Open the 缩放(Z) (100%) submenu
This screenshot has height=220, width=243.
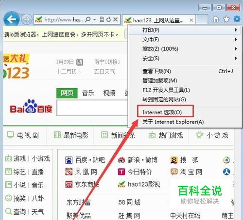185,49
